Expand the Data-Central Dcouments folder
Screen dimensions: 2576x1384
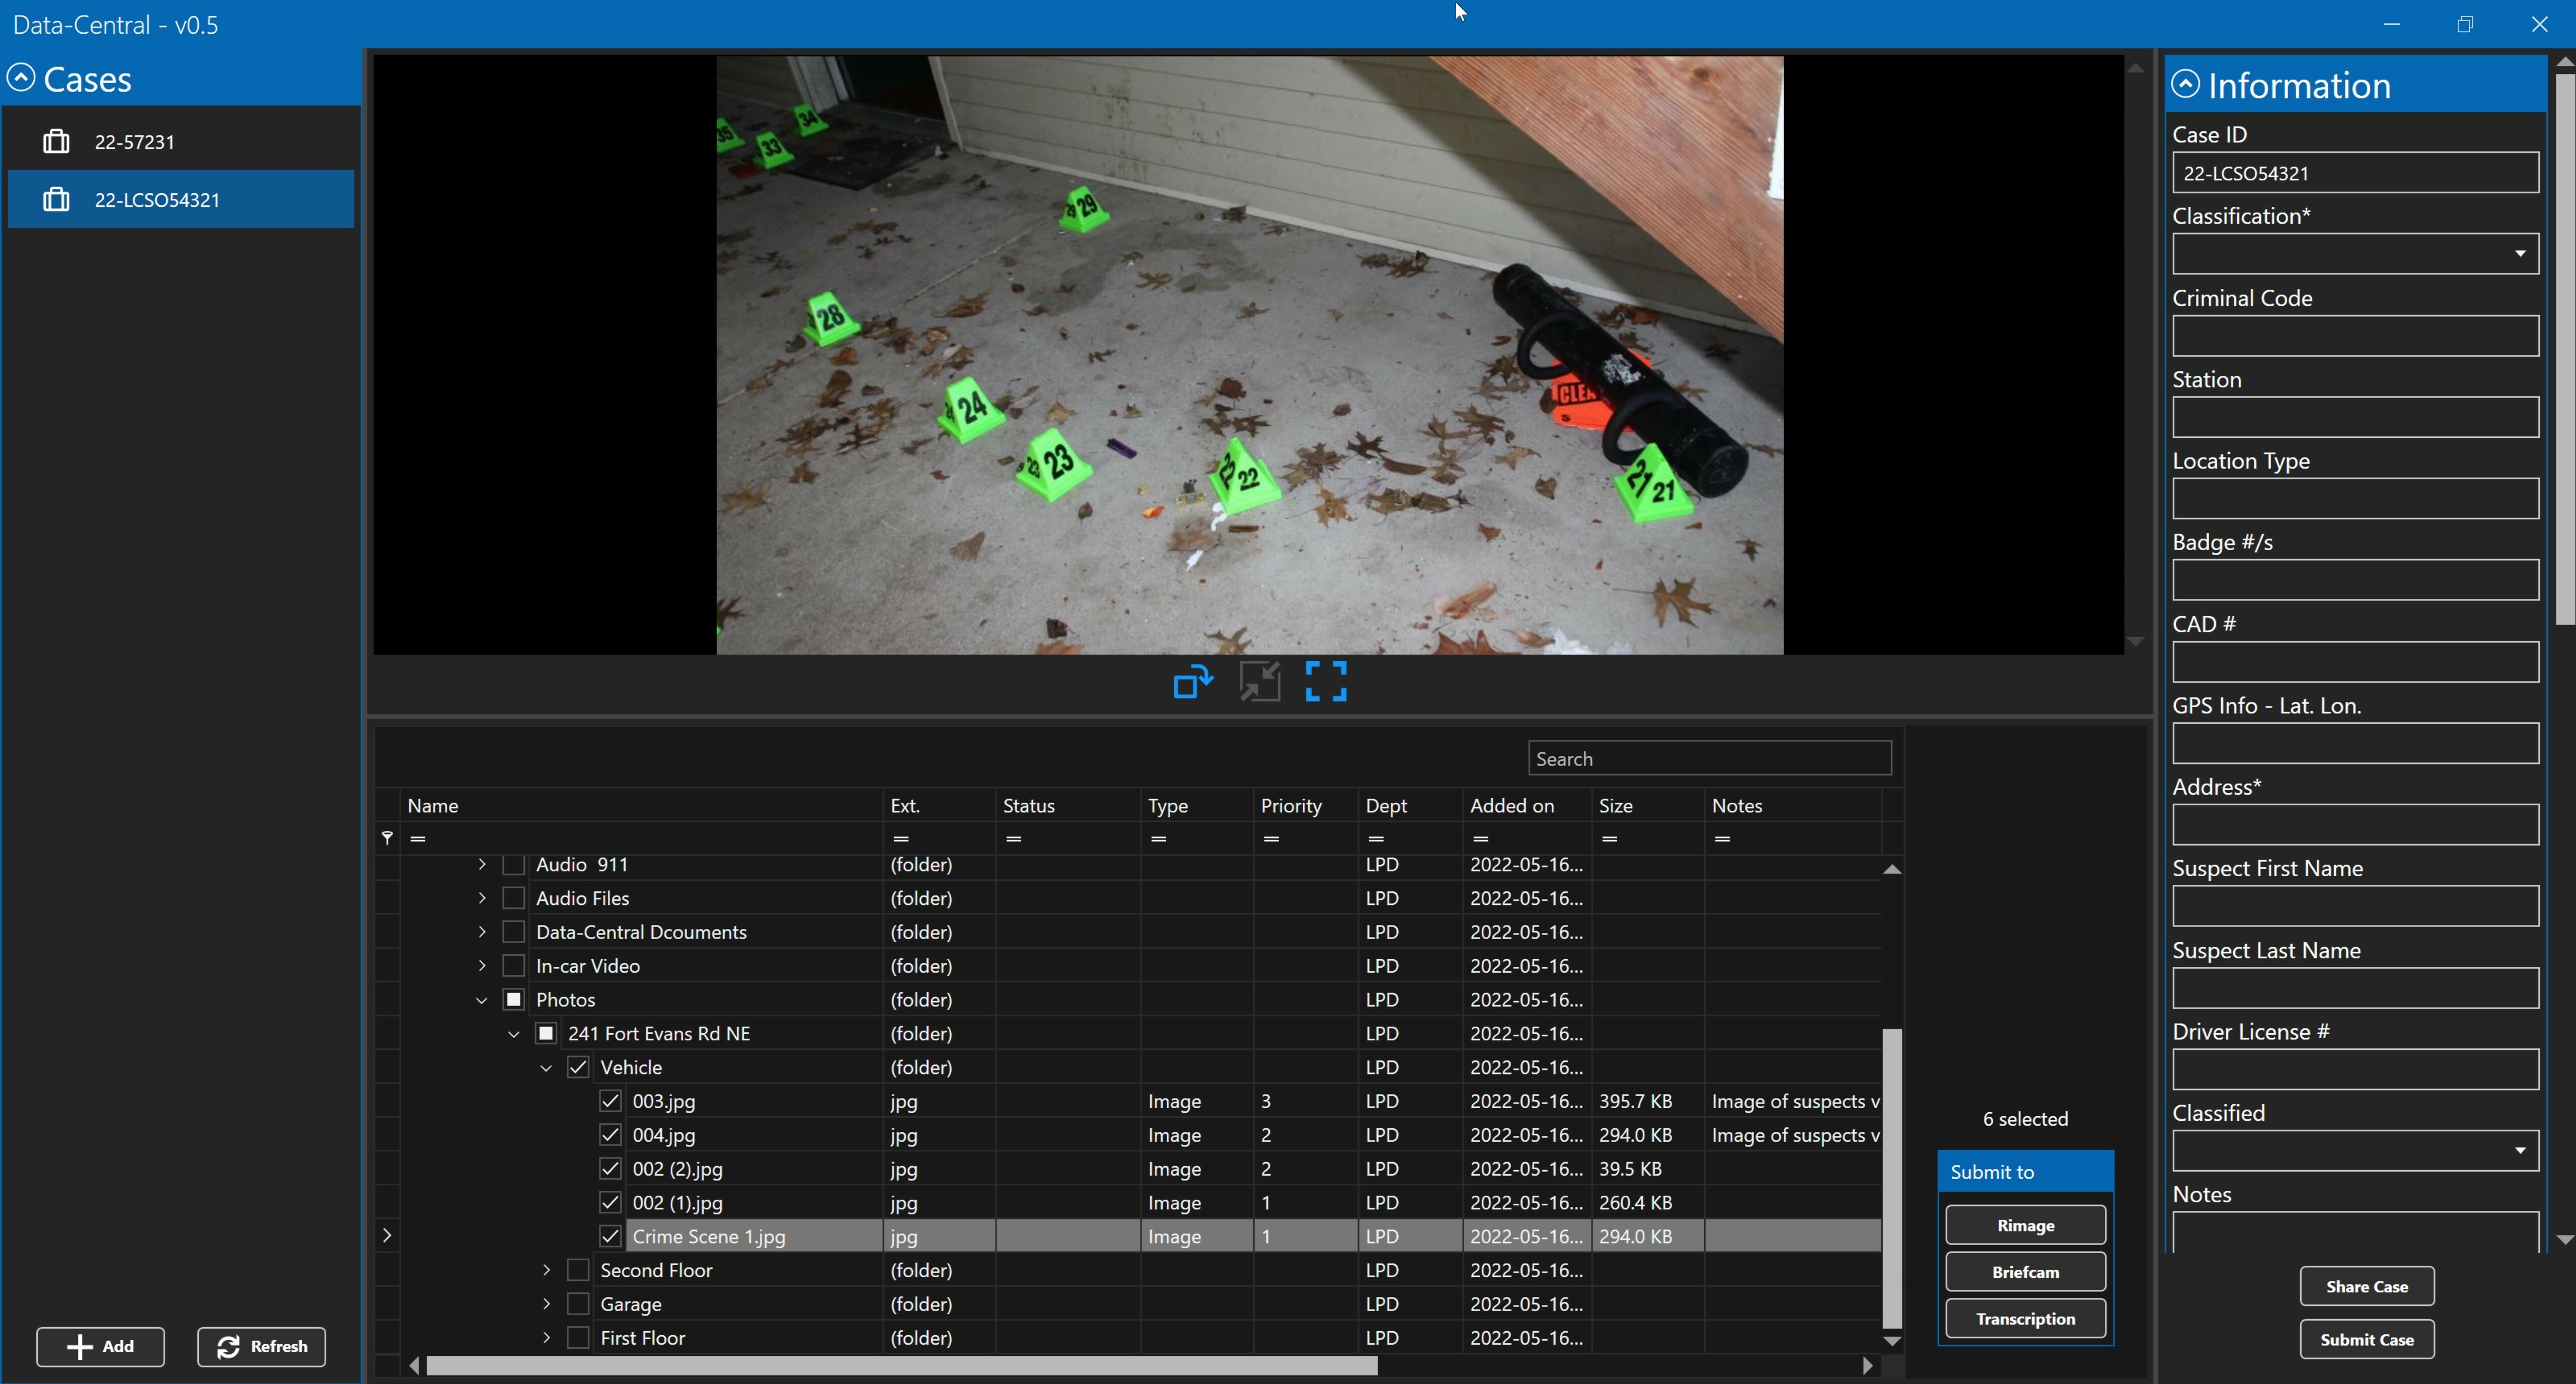482,932
